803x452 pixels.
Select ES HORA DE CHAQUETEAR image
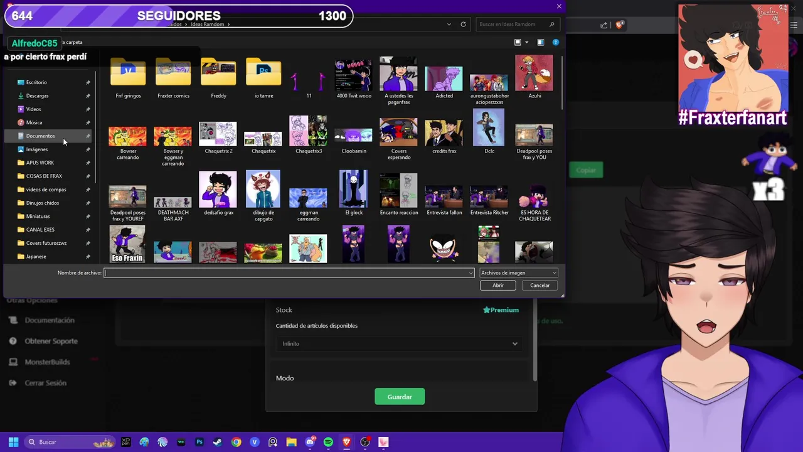pyautogui.click(x=534, y=202)
